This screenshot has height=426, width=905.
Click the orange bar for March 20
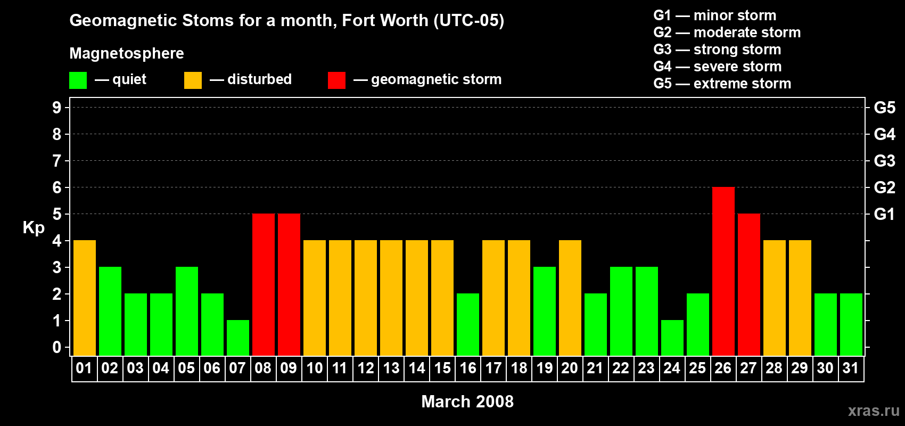570,298
